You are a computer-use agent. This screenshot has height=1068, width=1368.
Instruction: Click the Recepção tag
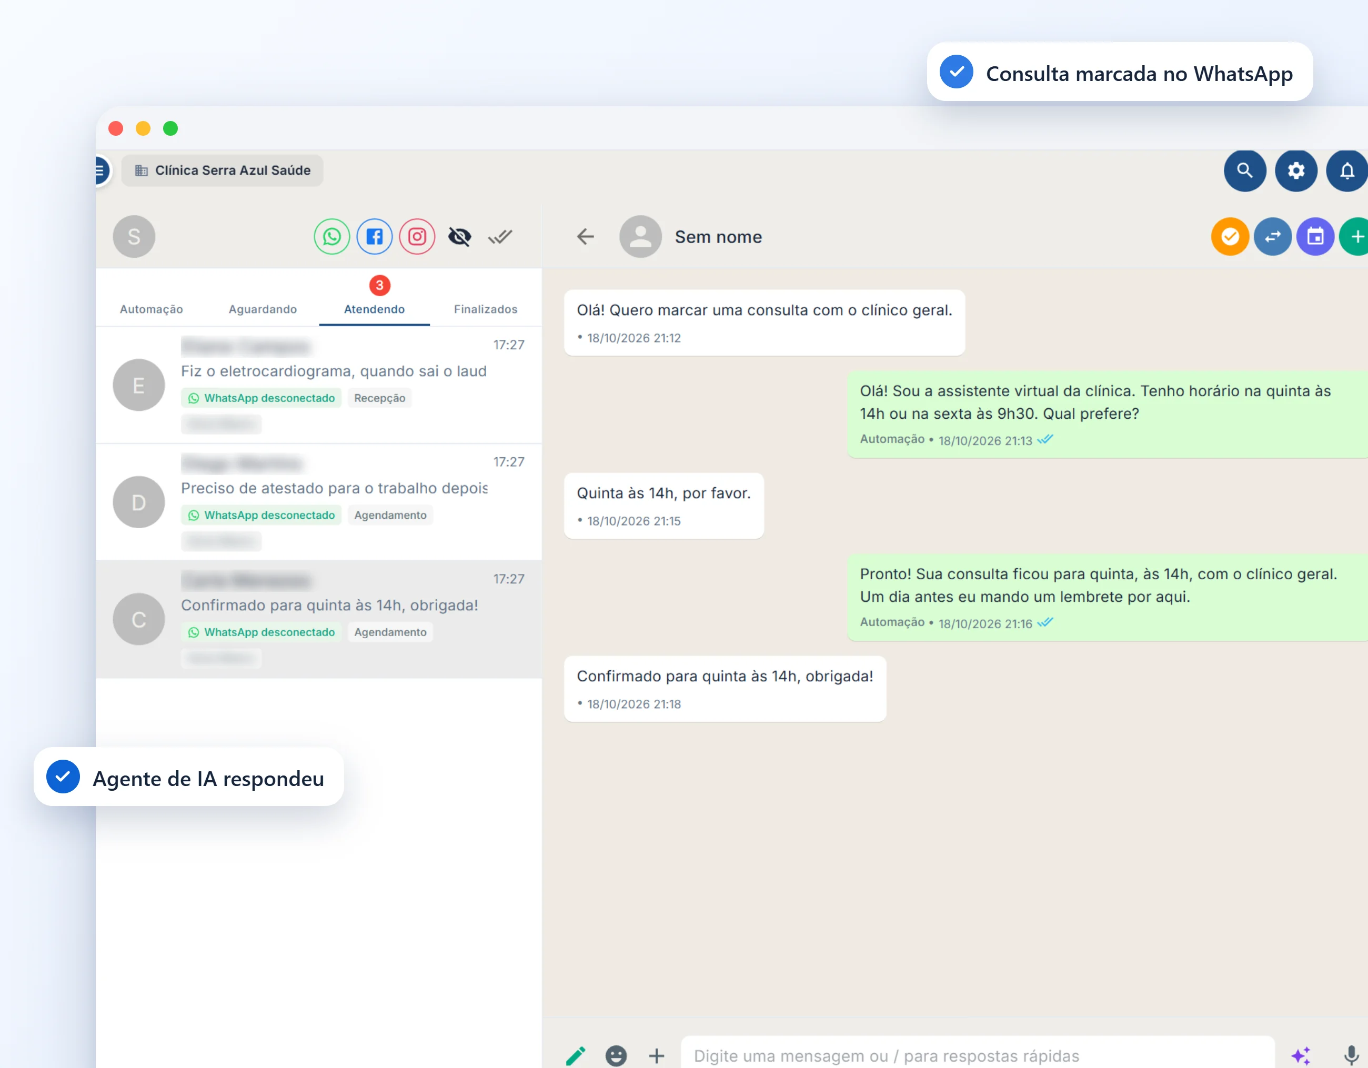(379, 398)
